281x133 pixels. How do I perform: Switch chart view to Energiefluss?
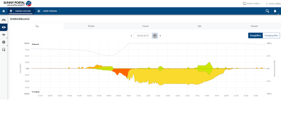[x=255, y=36]
